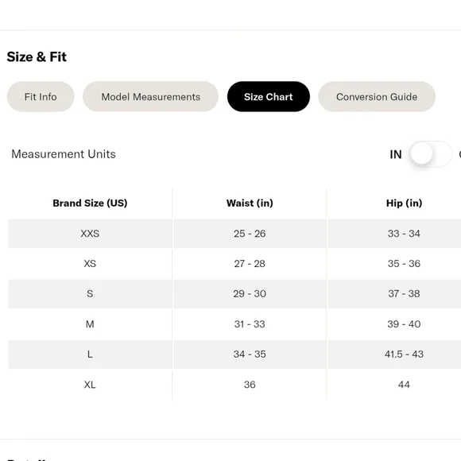Click the Waist (in) column header
The height and width of the screenshot is (461, 461).
(250, 203)
